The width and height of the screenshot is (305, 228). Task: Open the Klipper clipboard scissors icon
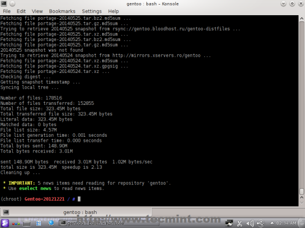tap(239, 223)
